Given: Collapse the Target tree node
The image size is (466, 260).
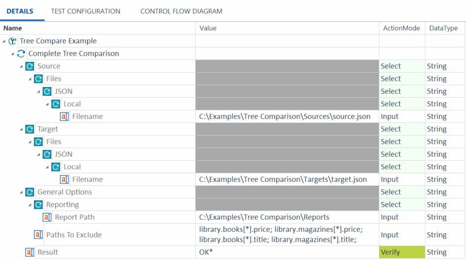Looking at the screenshot, I should pos(22,129).
